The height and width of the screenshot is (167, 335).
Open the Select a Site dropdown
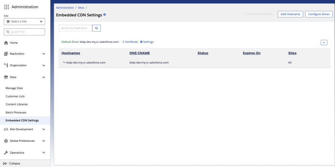click(24, 21)
